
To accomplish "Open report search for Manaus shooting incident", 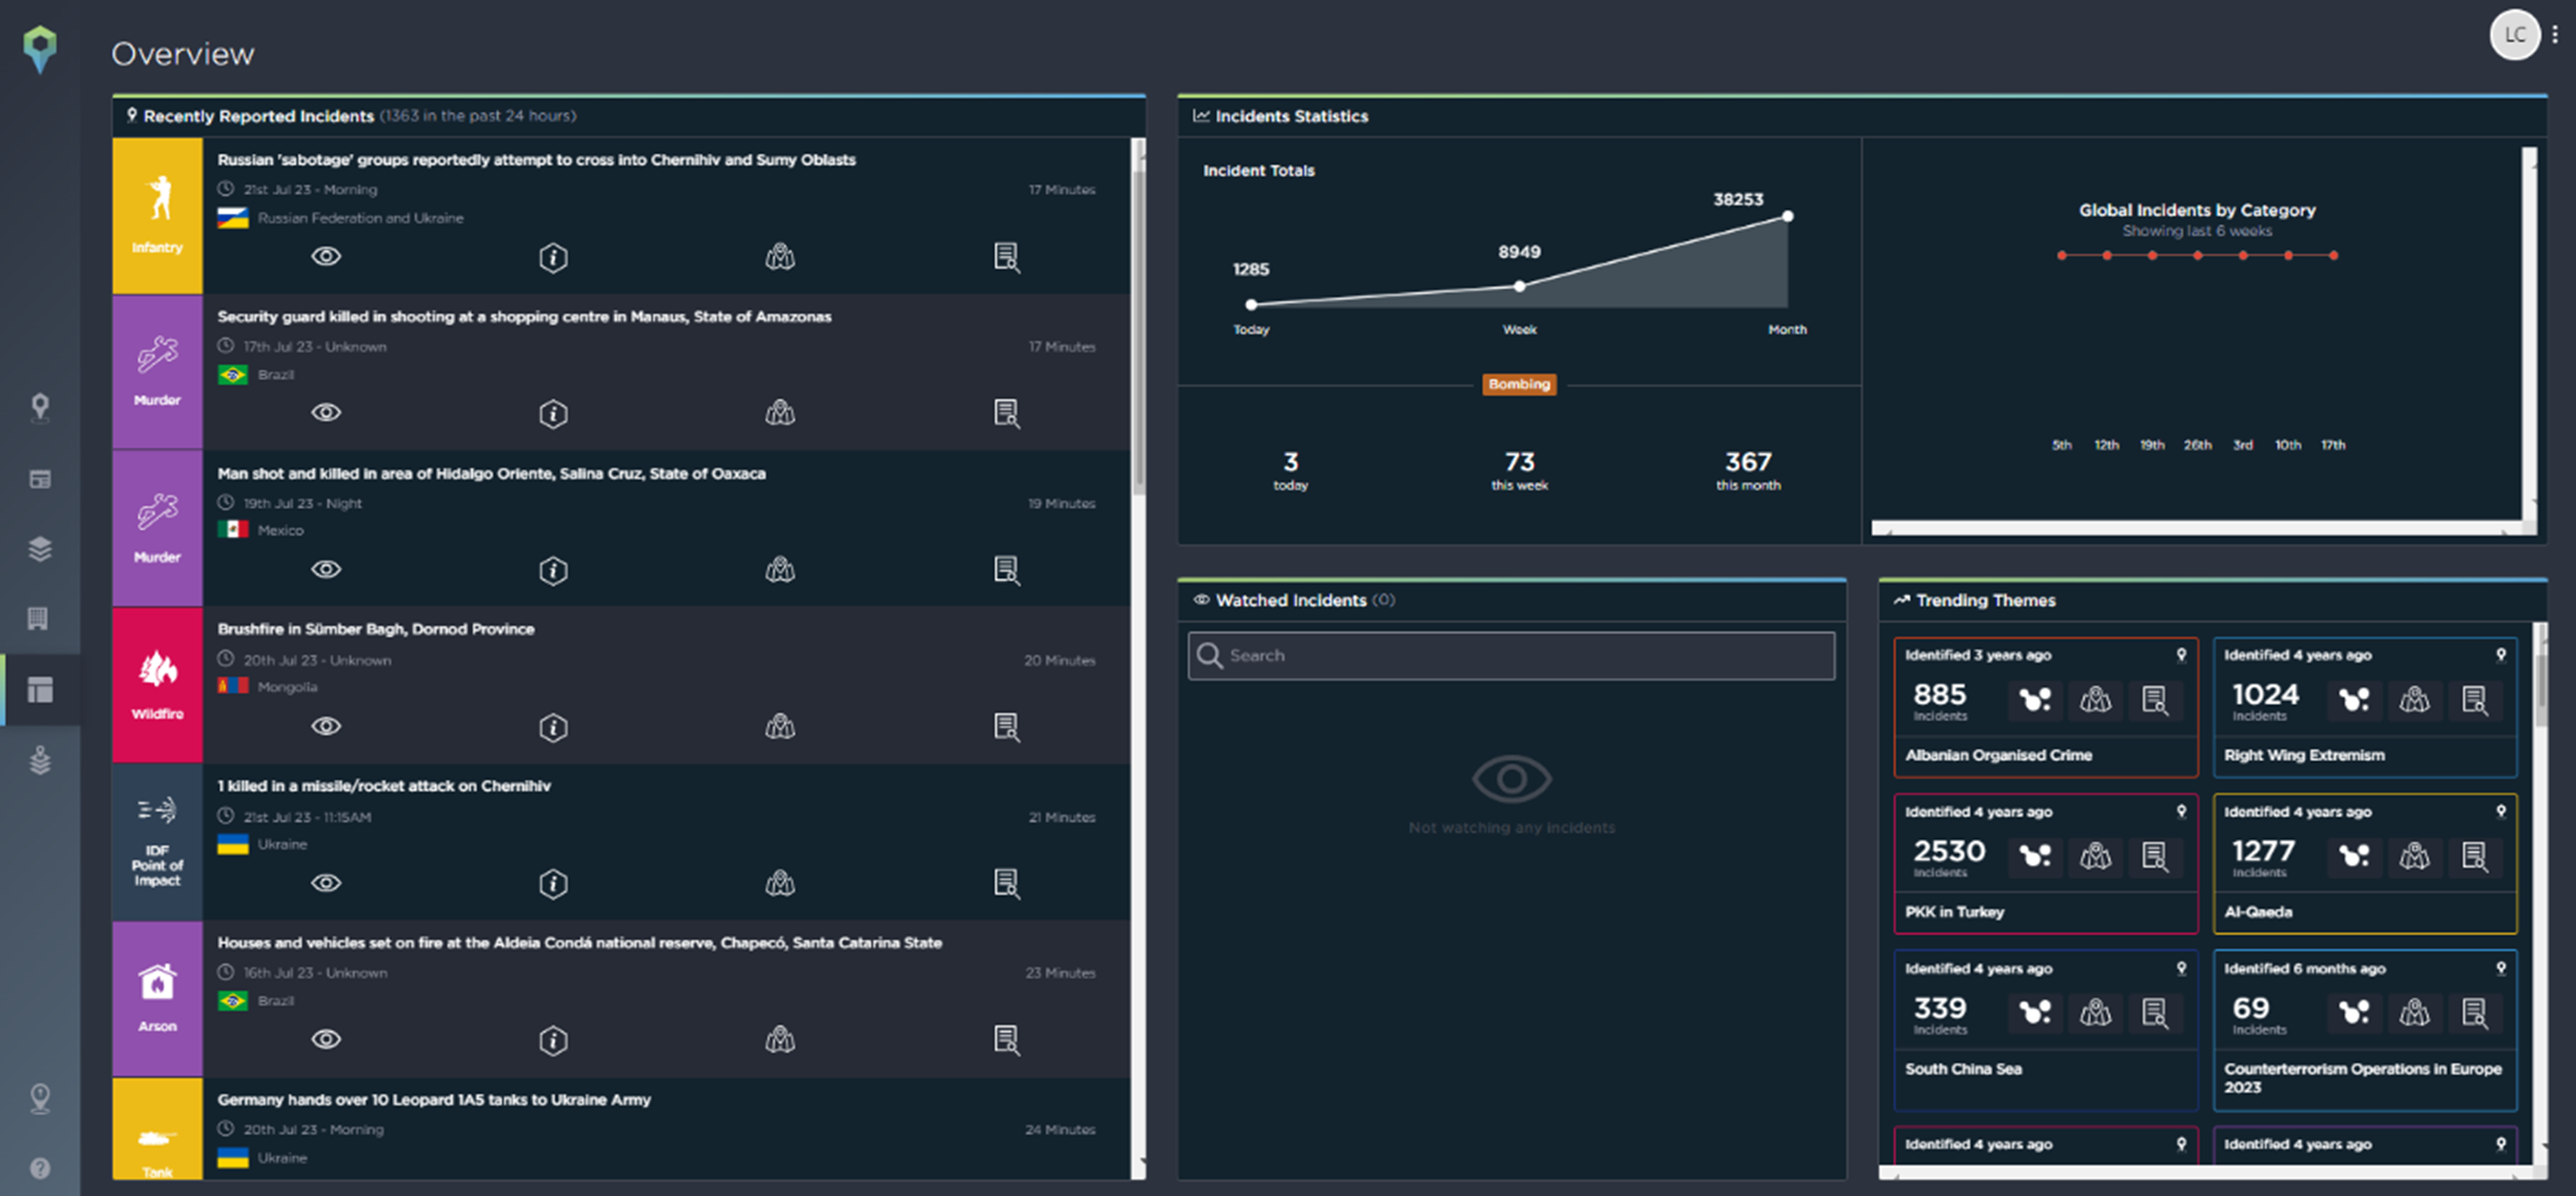I will tap(1007, 413).
